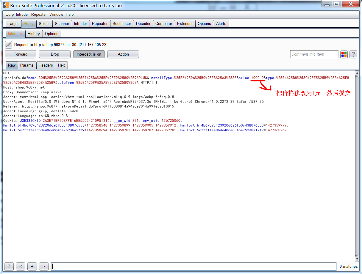Switch to the Intruder tool tab
This screenshot has width=362, height=274.
click(81, 24)
